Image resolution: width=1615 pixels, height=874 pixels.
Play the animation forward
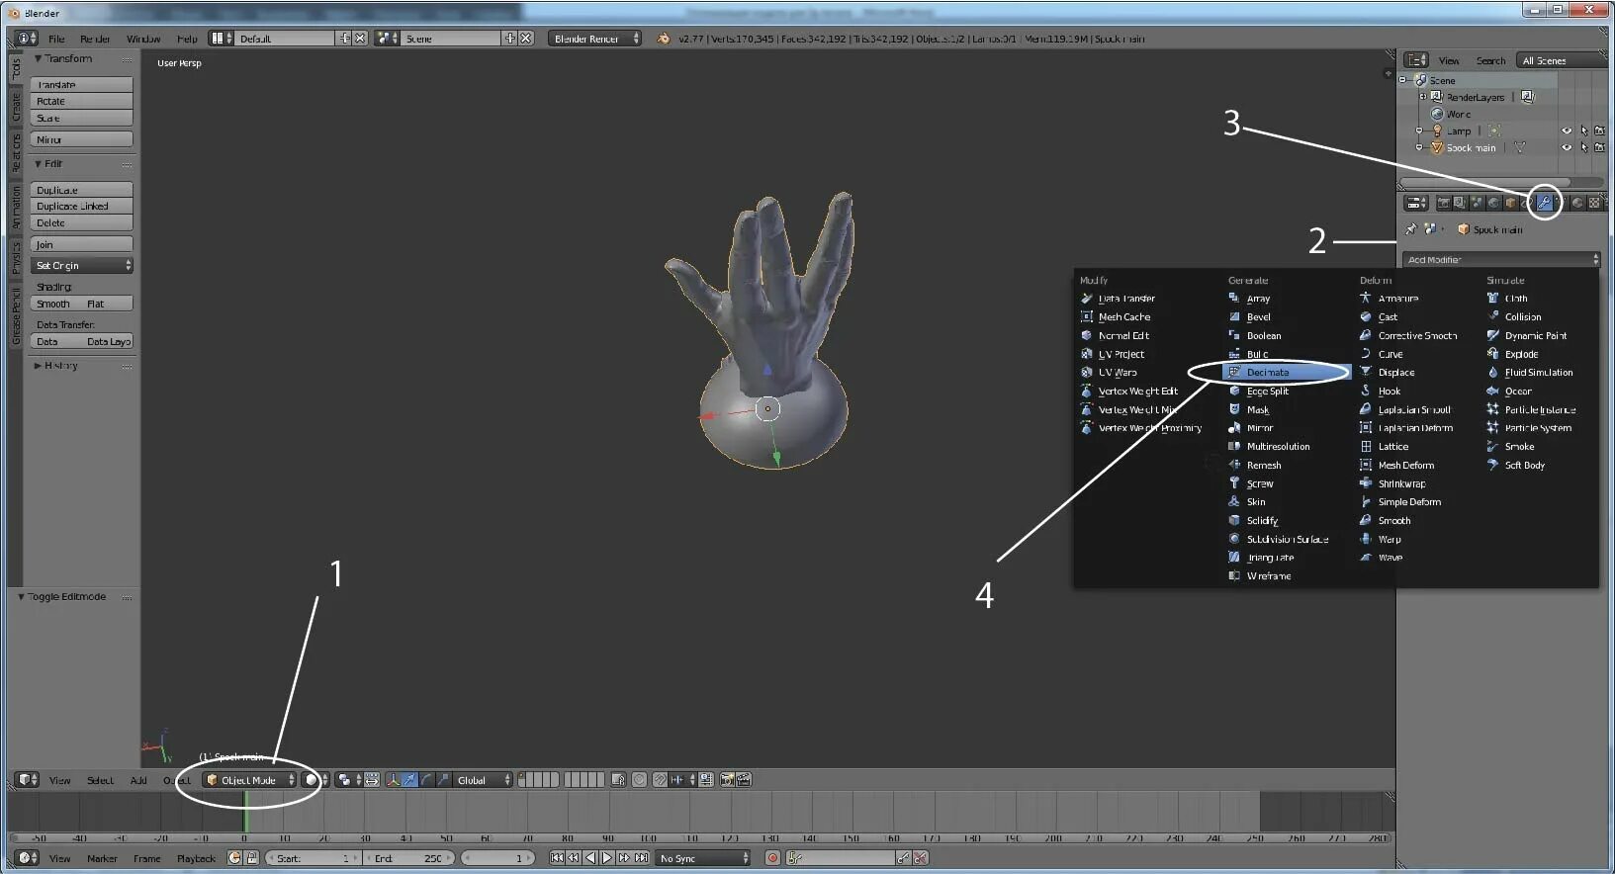point(607,858)
